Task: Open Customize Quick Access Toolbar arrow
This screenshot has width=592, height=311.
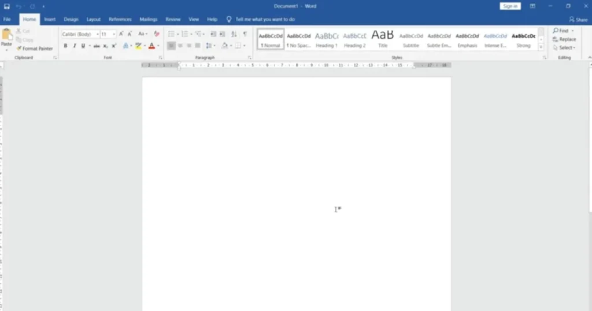Action: coord(43,6)
